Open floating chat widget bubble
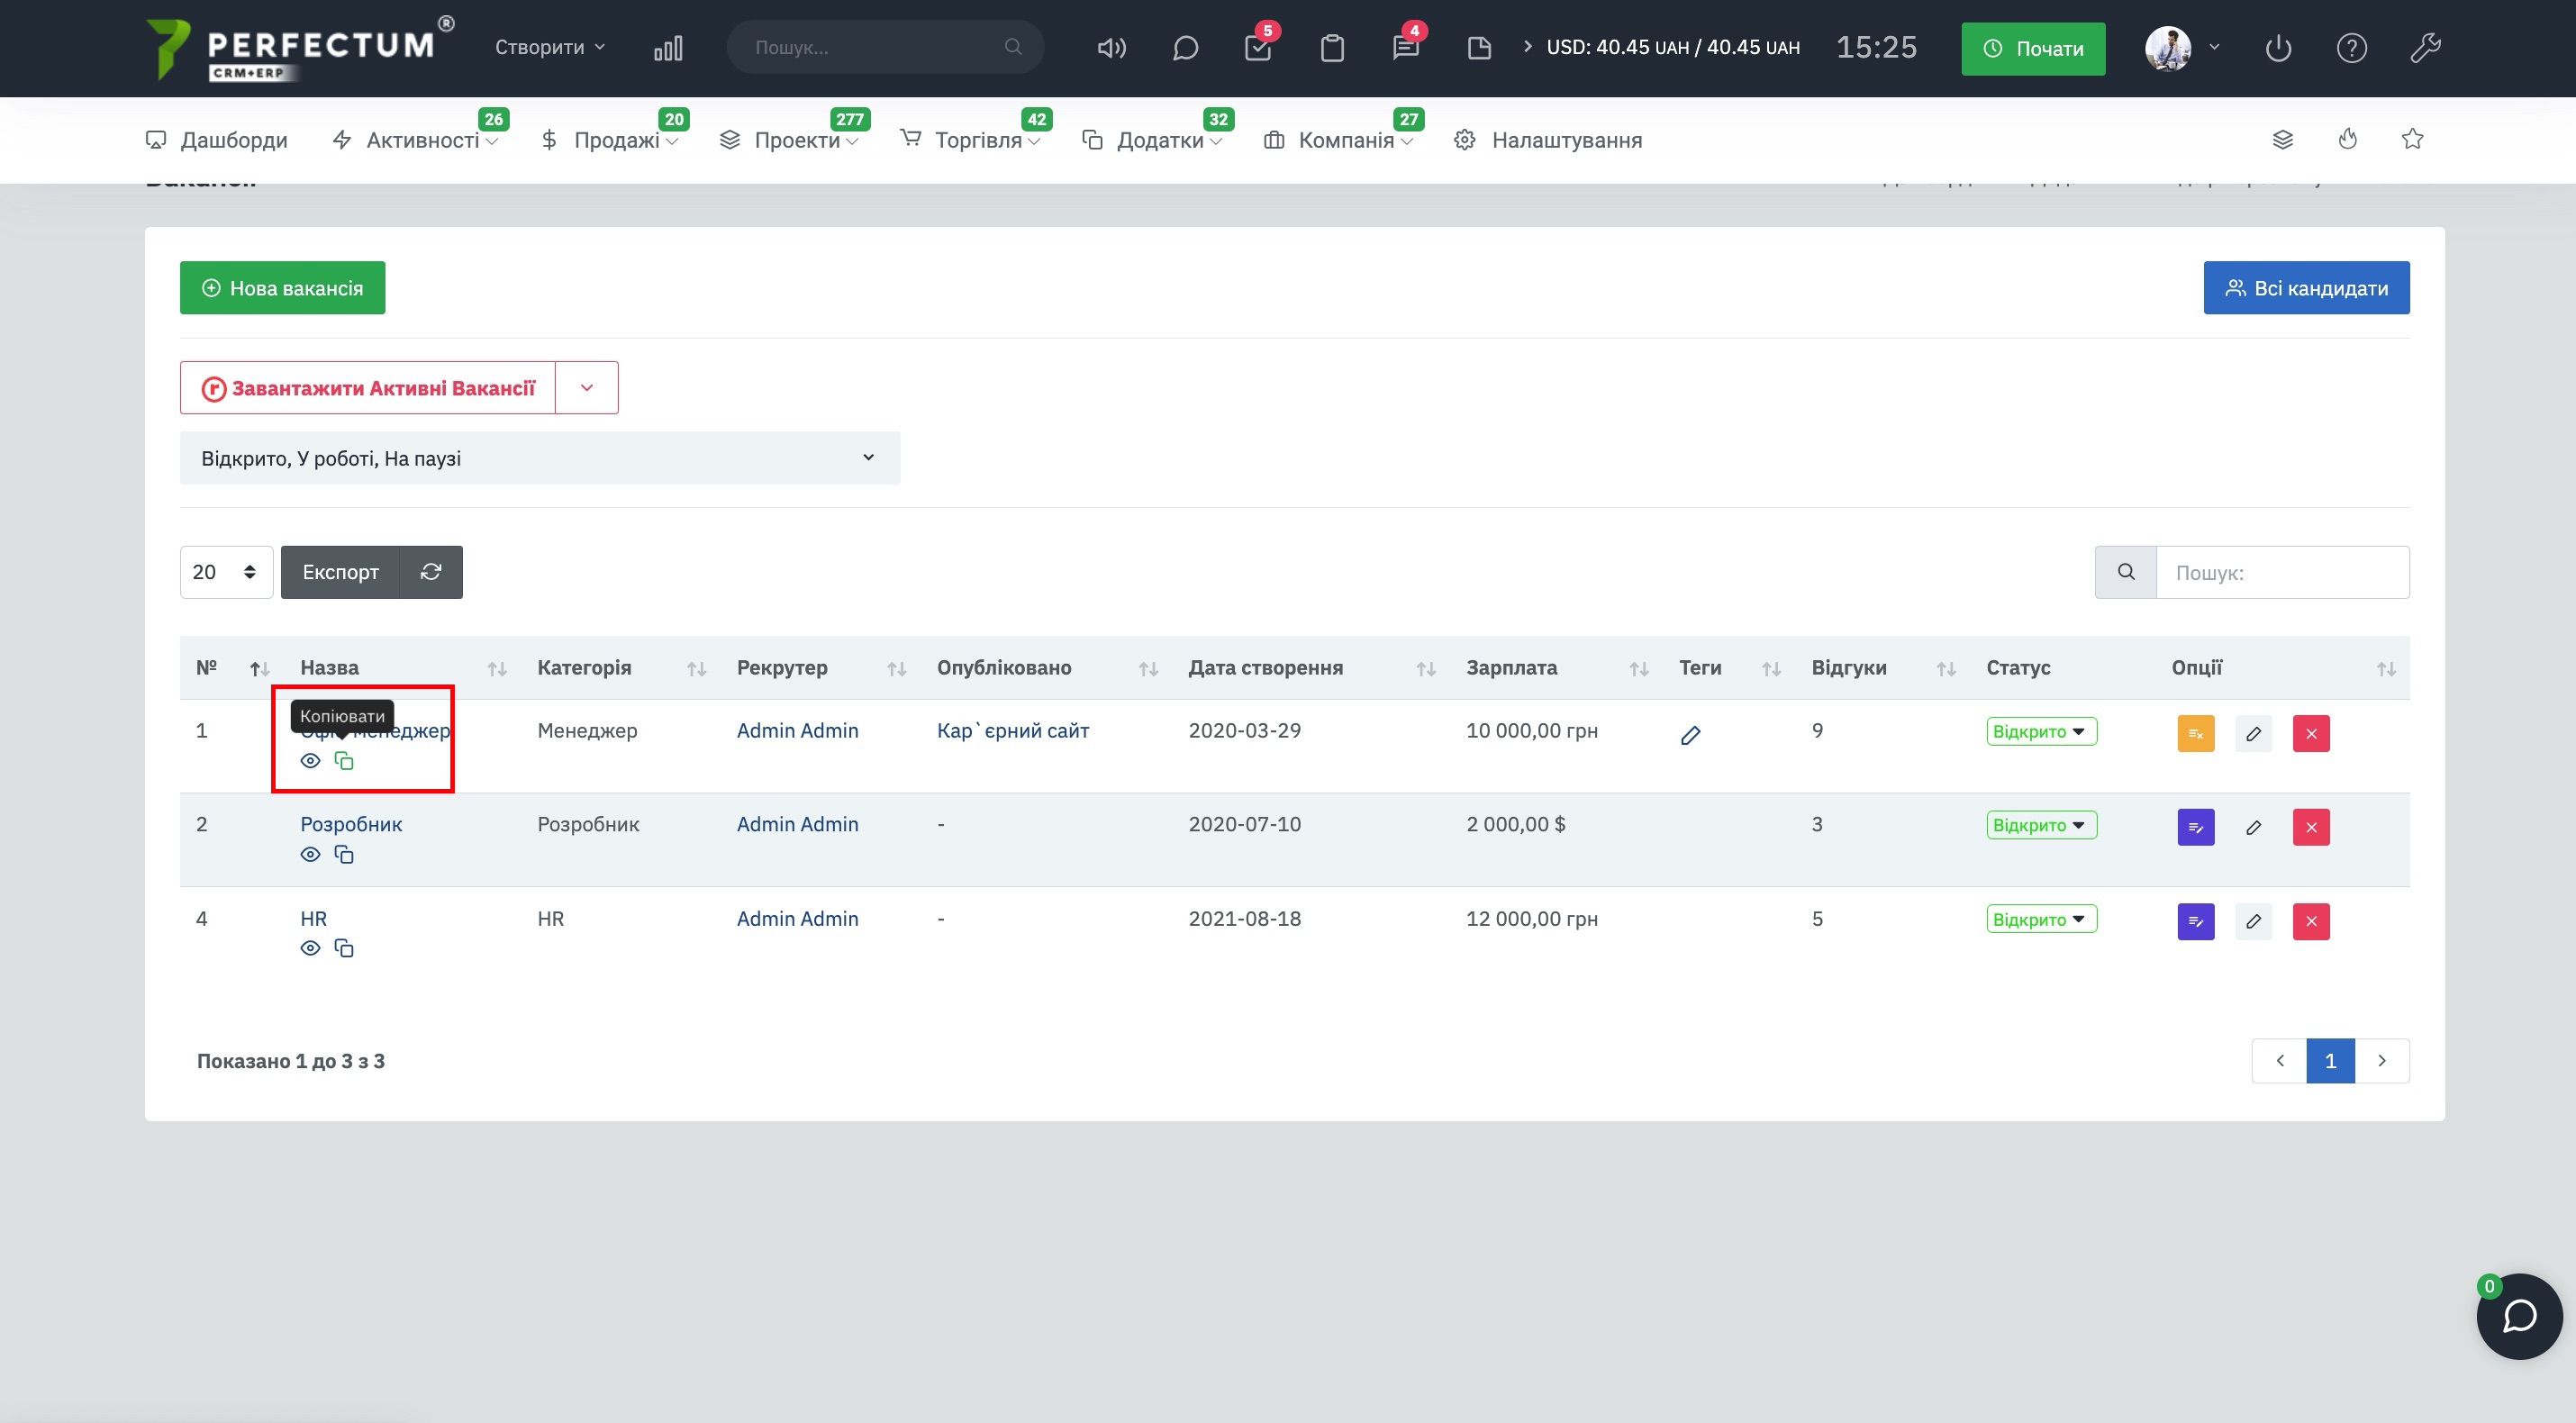2576x1423 pixels. point(2519,1316)
